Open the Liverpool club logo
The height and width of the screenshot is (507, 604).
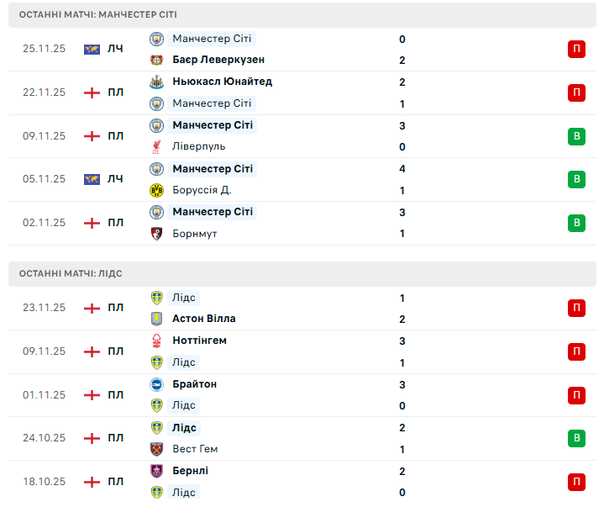156,146
